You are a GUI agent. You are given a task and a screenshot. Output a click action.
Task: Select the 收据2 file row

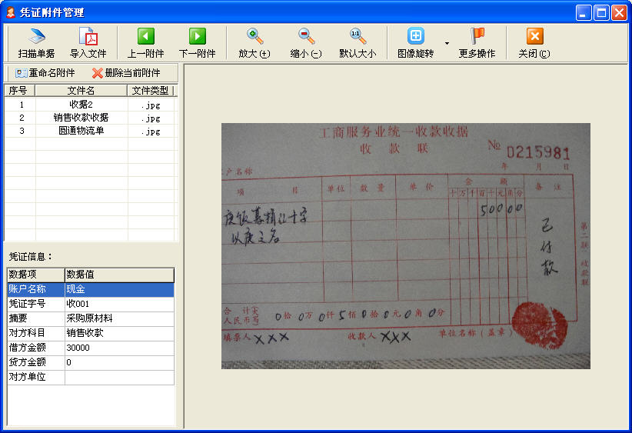81,105
